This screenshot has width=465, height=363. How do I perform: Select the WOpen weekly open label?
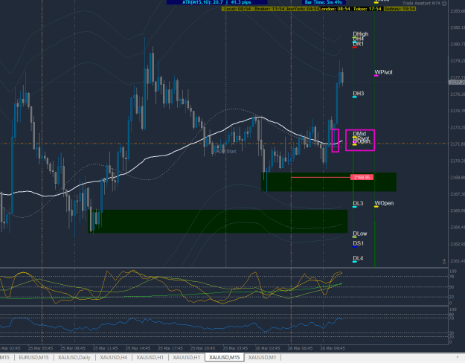[384, 203]
